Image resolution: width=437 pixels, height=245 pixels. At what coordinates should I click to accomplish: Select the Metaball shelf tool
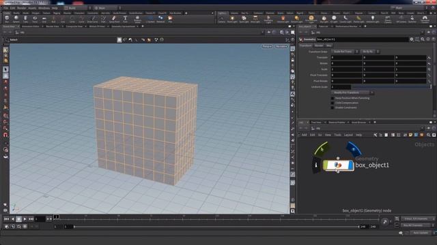[x=160, y=19]
